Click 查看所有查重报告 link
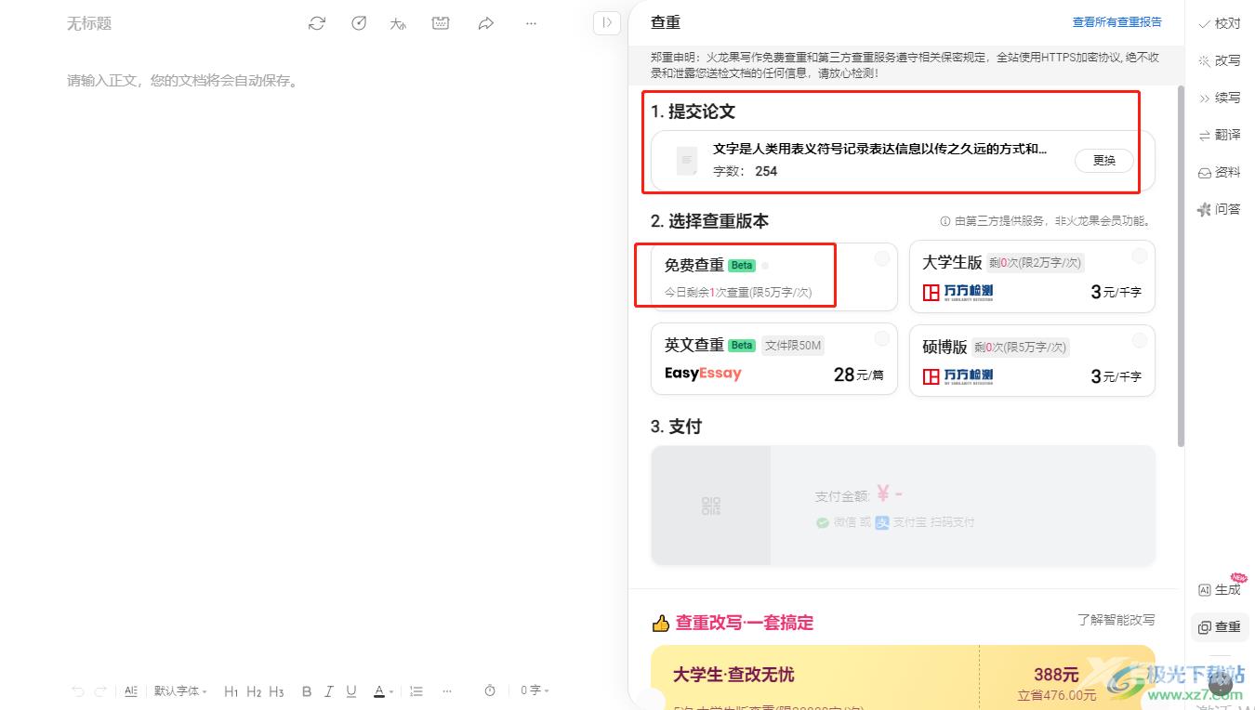The width and height of the screenshot is (1255, 710). tap(1116, 22)
